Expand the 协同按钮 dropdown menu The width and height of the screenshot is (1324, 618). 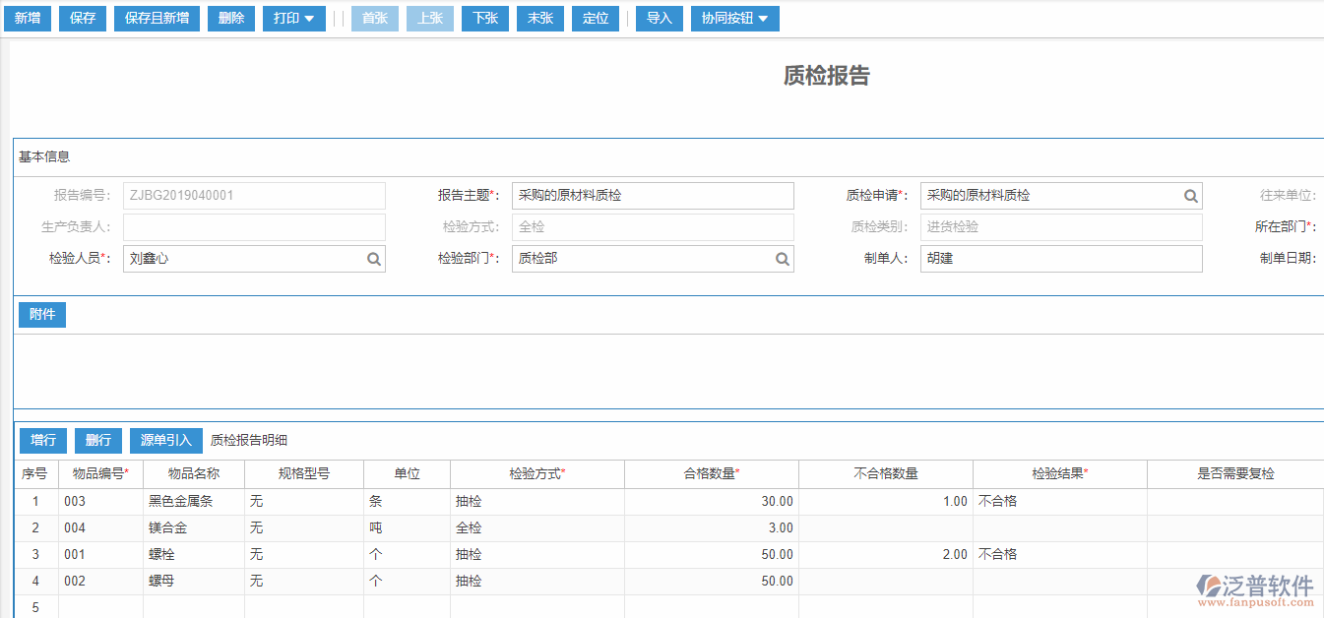tap(734, 18)
